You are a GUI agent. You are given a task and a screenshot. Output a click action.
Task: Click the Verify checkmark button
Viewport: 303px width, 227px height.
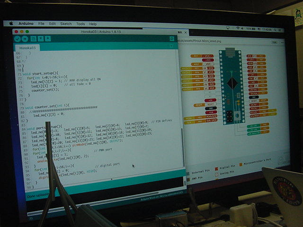[x=18, y=39]
